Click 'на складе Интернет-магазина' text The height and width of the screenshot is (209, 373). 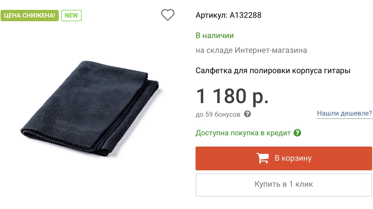pyautogui.click(x=251, y=51)
